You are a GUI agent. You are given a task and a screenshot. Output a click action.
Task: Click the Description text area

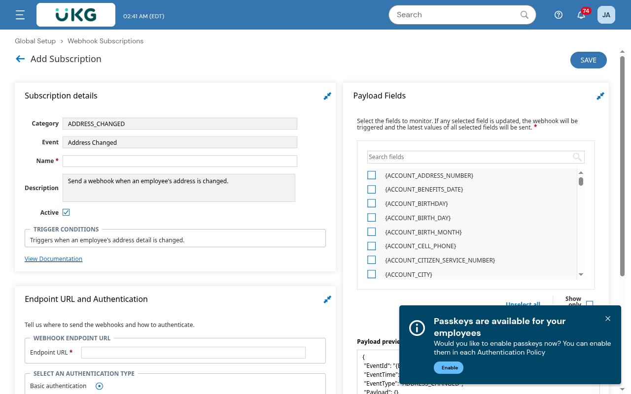point(179,188)
